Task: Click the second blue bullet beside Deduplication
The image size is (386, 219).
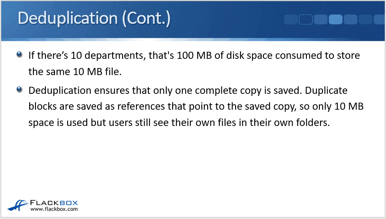Action: click(x=20, y=90)
